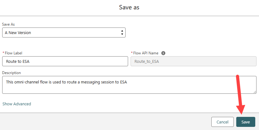Expand the Show Advanced options
This screenshot has width=259, height=130.
(17, 104)
